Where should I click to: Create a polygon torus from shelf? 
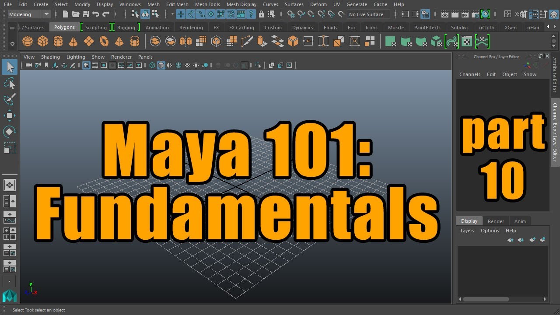[104, 42]
